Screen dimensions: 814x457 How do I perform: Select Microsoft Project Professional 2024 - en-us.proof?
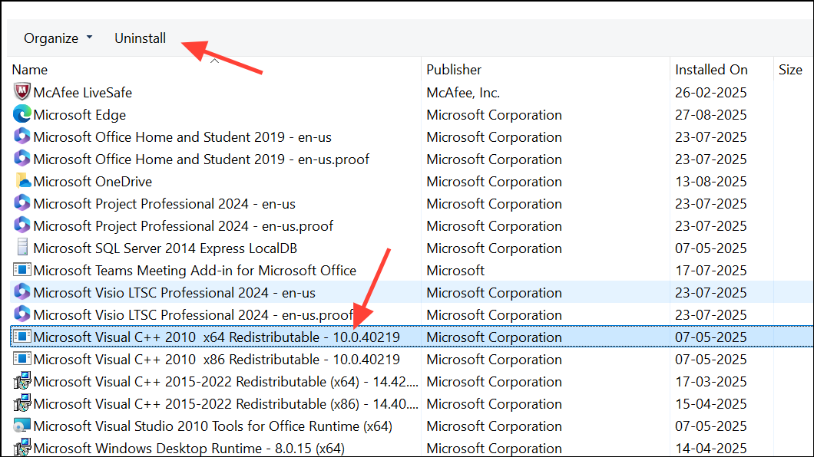(183, 226)
